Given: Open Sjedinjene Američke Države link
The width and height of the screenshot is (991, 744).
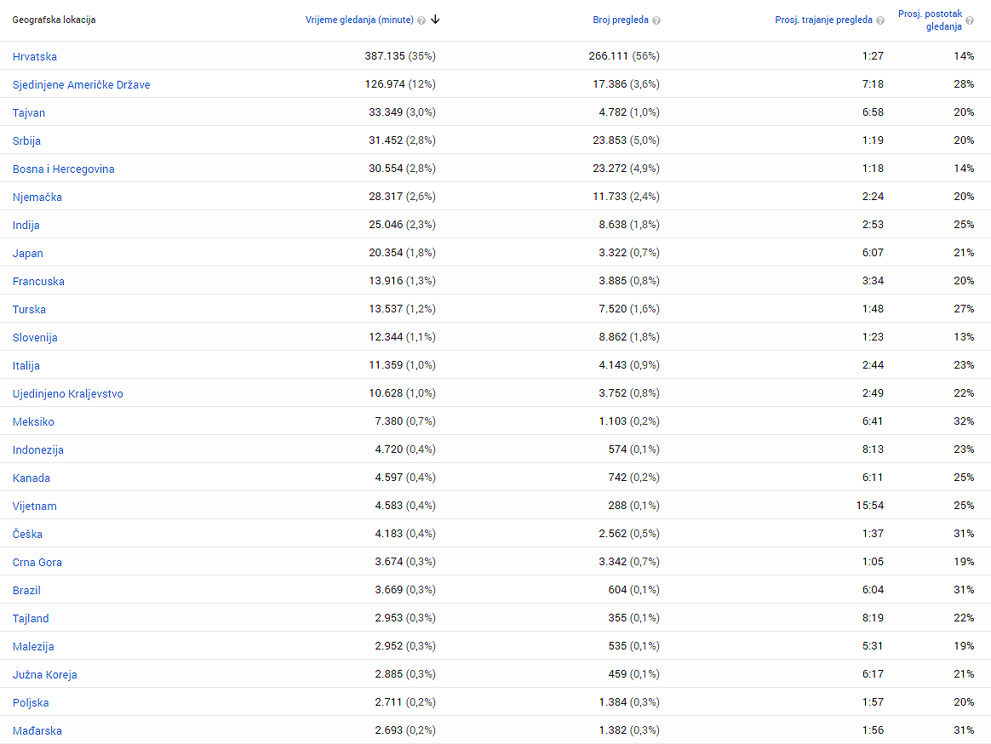Looking at the screenshot, I should [81, 84].
